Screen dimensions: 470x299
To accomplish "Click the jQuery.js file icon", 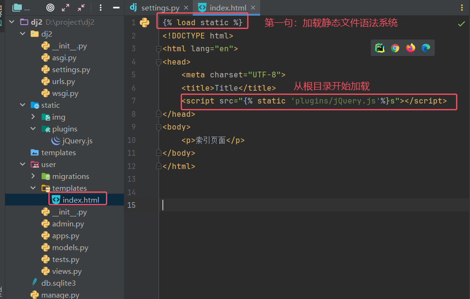I will pos(56,140).
